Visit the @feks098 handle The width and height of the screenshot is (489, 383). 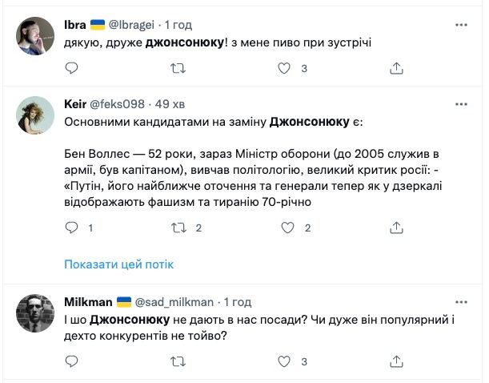click(123, 105)
